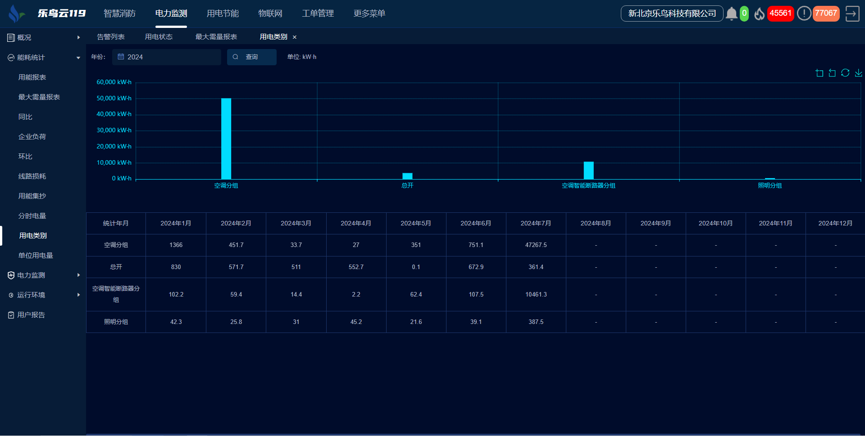Expand the 运行环境 sidebar menu
The image size is (865, 436).
click(43, 295)
